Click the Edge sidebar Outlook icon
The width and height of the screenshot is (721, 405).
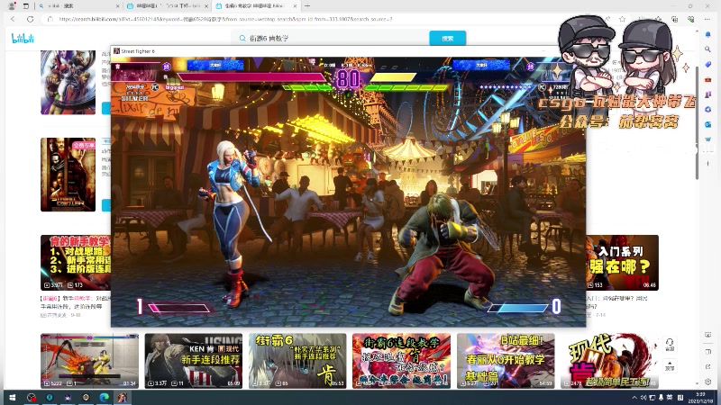pyautogui.click(x=708, y=124)
